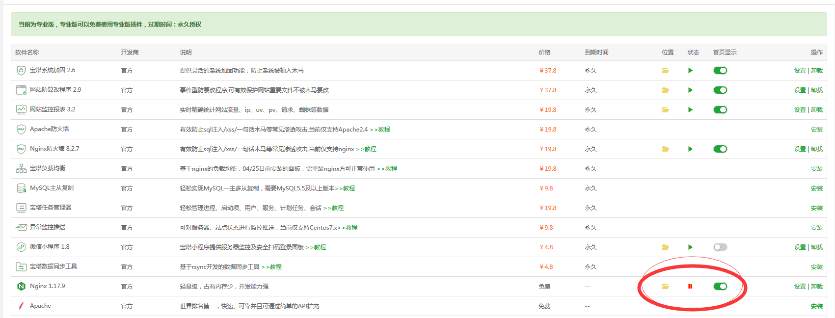The height and width of the screenshot is (318, 835).
Task: Open folder location for 宝塔系统加固
Action: tap(665, 71)
